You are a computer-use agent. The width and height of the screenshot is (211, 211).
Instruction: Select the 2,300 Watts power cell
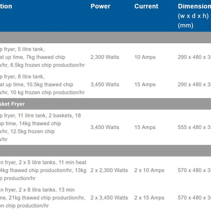point(105,57)
